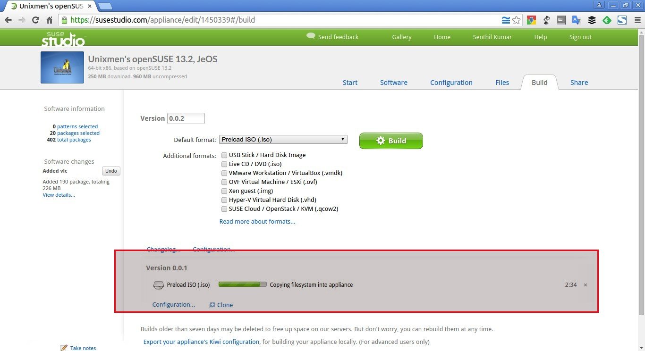Screen dimensions: 645x351
Task: Click the blue S extension icon
Action: [x=622, y=20]
